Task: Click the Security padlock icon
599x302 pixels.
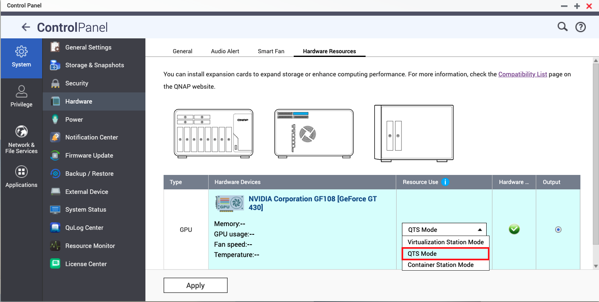Action: pos(55,83)
